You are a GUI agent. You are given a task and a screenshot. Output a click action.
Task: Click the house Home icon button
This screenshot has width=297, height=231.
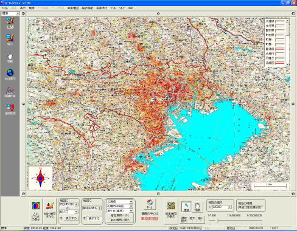click(x=150, y=204)
